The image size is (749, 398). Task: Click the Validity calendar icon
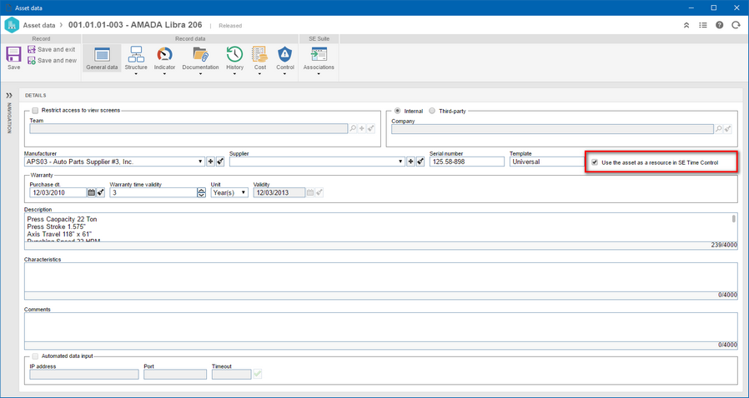tap(310, 192)
